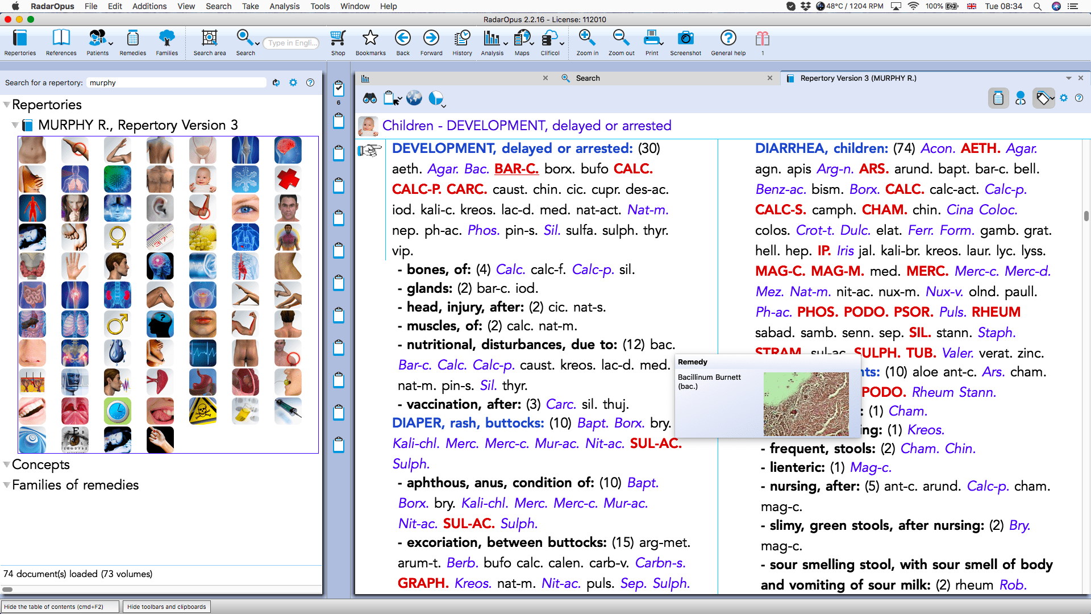Click the Search for a repertory field
Image resolution: width=1091 pixels, height=614 pixels.
coord(176,82)
